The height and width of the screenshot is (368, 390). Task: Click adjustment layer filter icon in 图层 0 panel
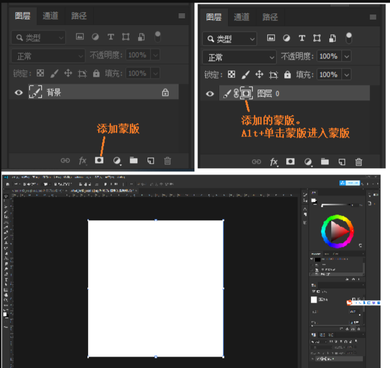(x=287, y=38)
